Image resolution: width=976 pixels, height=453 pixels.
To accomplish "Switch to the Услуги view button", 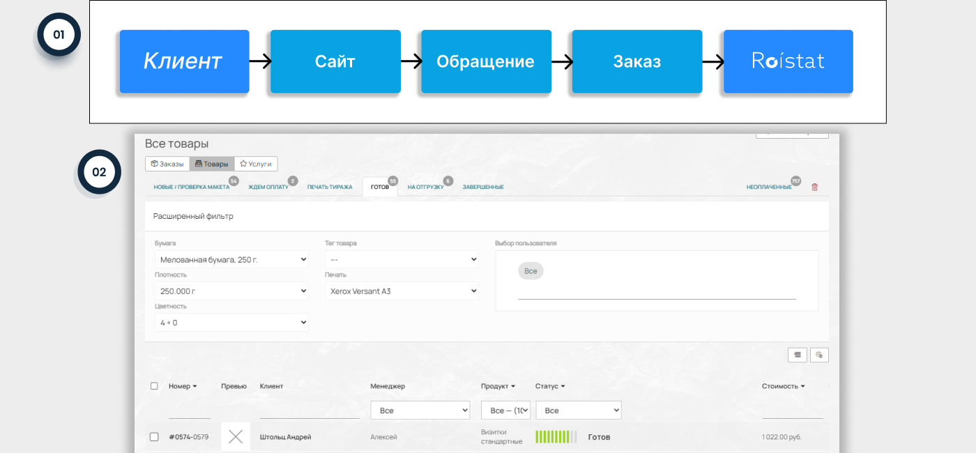I will click(x=256, y=164).
